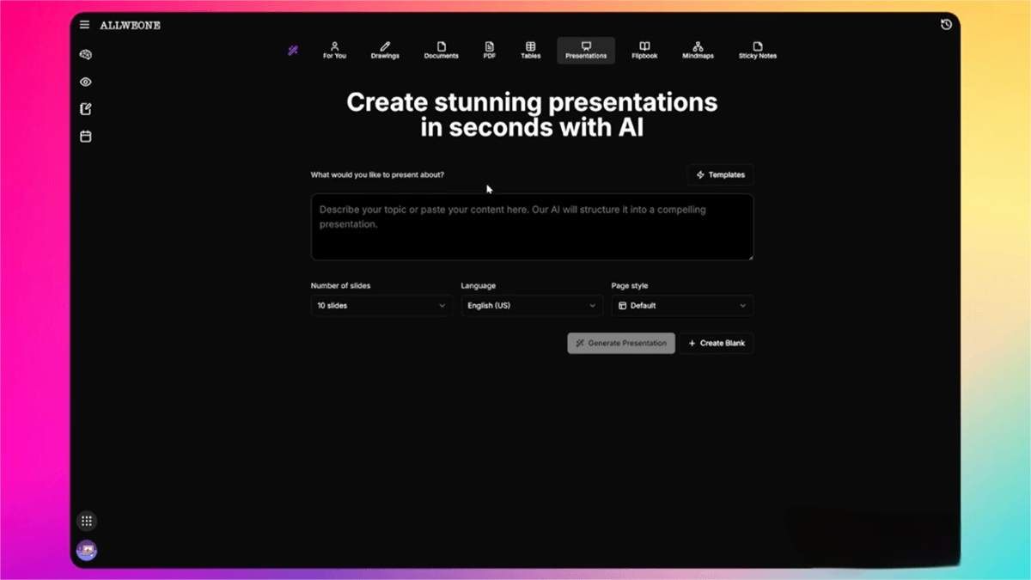The width and height of the screenshot is (1031, 580).
Task: Expand the Language dropdown showing English (US)
Action: pyautogui.click(x=532, y=305)
